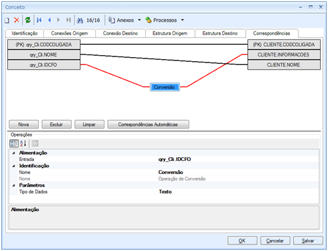Go to the next record
Image resolution: width=328 pixels, height=251 pixels.
(x=59, y=20)
